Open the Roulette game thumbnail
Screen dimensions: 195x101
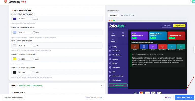tap(135, 47)
